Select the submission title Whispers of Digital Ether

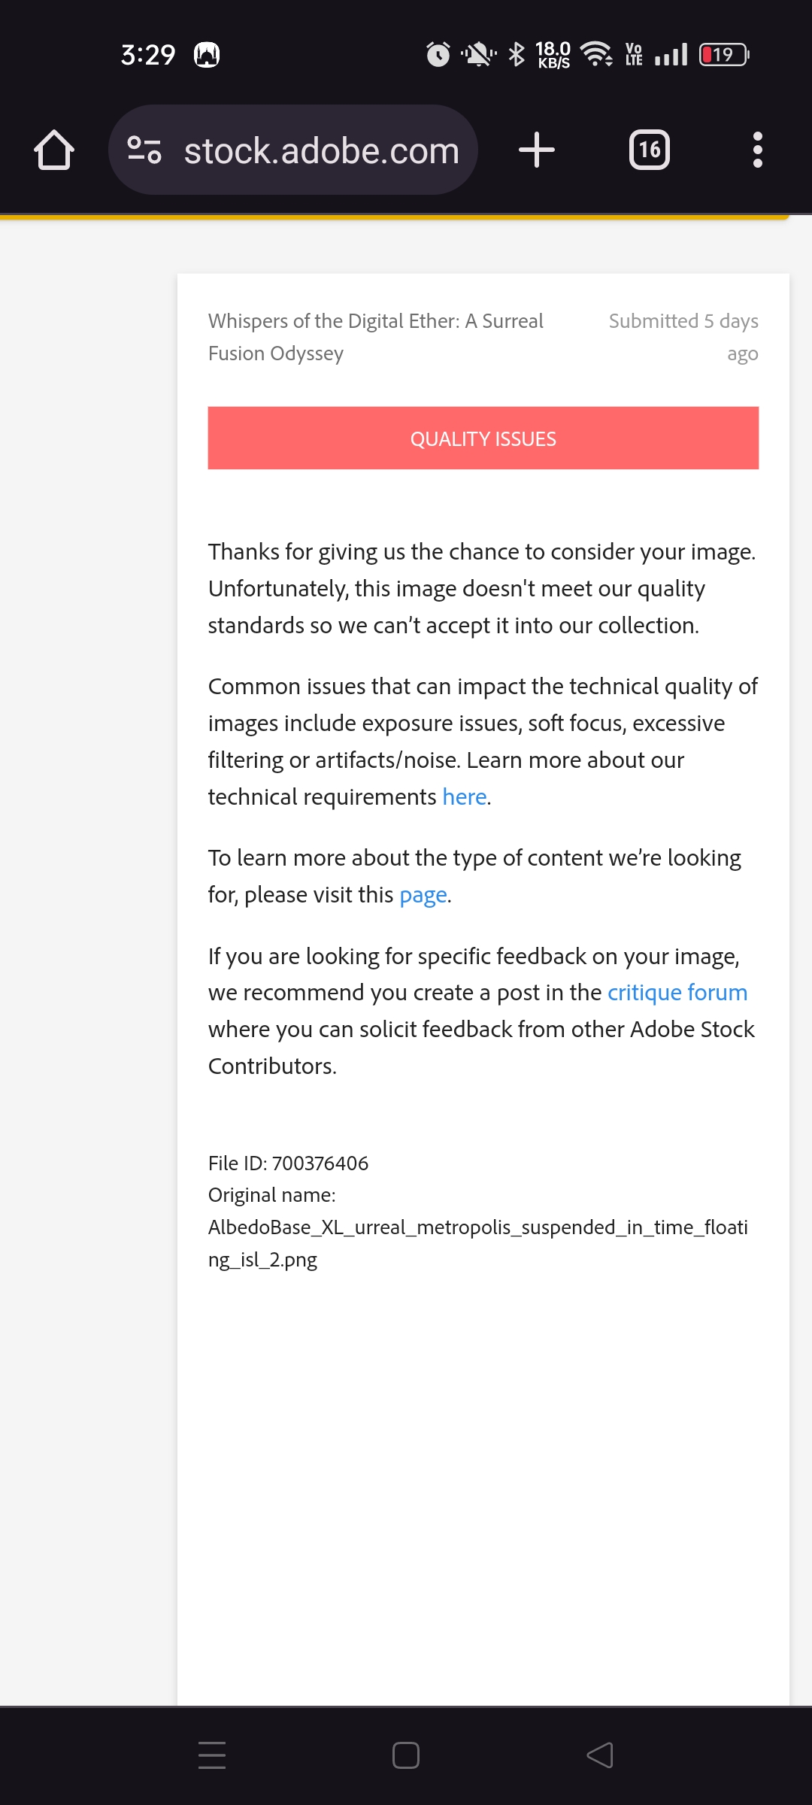[375, 336]
